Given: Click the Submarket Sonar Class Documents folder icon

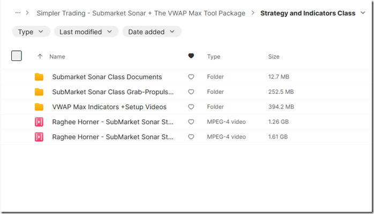Looking at the screenshot, I should 39,77.
